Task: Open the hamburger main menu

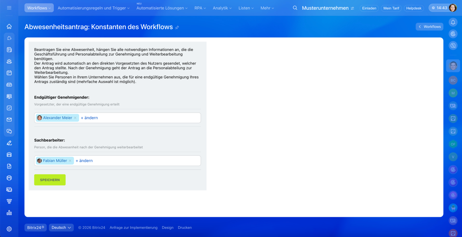Action: click(9, 8)
